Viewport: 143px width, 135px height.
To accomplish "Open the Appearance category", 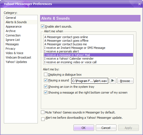I will (x=21, y=27).
